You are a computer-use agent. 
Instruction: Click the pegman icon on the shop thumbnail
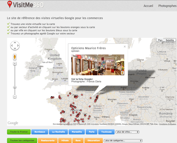pos(122,73)
